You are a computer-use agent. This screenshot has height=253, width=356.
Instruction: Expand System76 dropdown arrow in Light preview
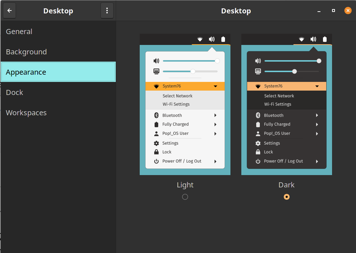[215, 86]
